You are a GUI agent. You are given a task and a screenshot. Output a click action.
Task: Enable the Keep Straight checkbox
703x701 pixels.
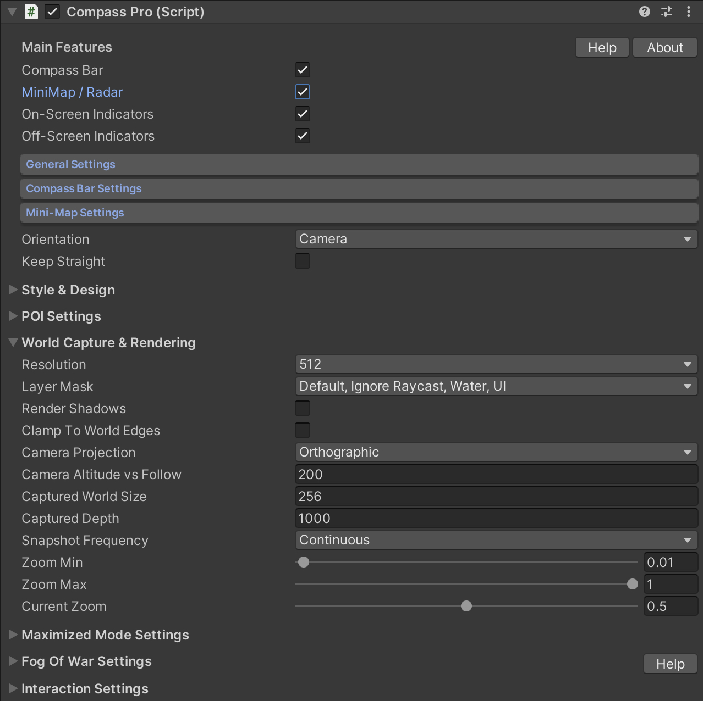point(303,261)
